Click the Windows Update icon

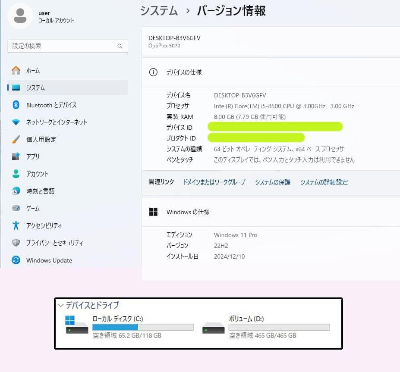click(16, 260)
